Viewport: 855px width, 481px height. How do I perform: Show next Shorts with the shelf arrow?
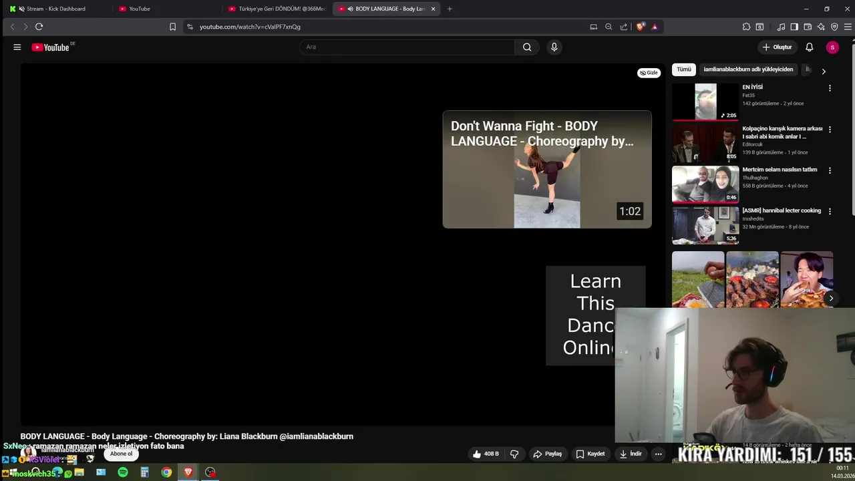coord(830,298)
